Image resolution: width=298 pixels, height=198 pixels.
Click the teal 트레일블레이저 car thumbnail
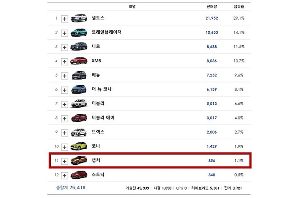pos(79,32)
